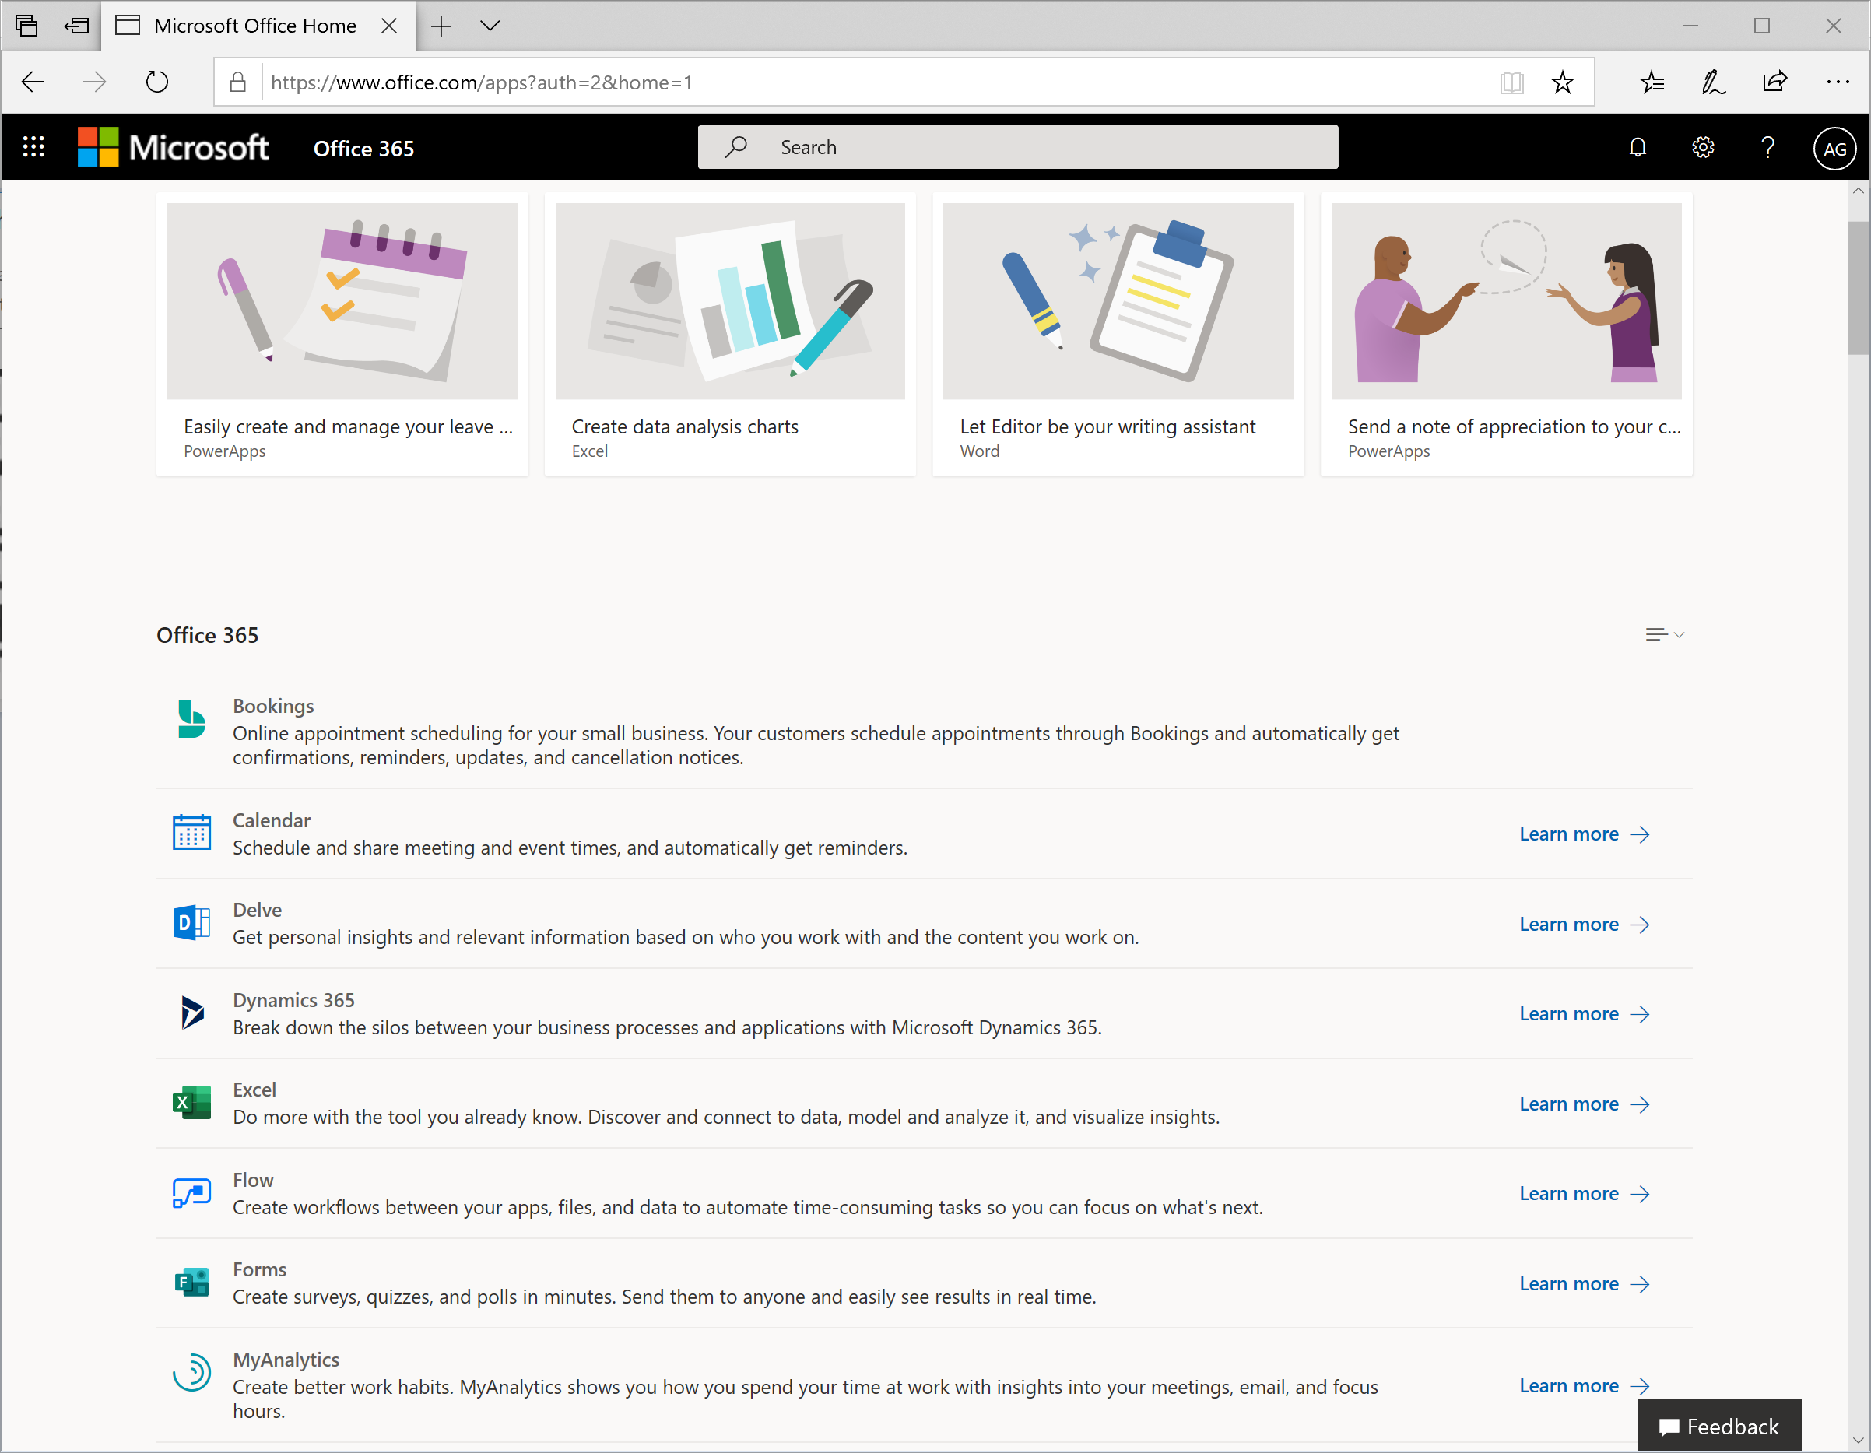This screenshot has height=1453, width=1871.
Task: Open the Calendar app icon
Action: click(191, 833)
